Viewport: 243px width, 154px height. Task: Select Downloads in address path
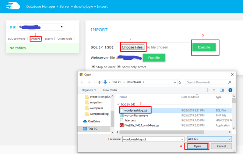[134, 82]
